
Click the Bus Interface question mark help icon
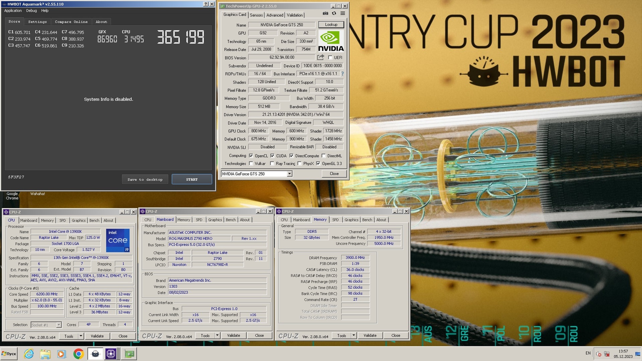[342, 74]
